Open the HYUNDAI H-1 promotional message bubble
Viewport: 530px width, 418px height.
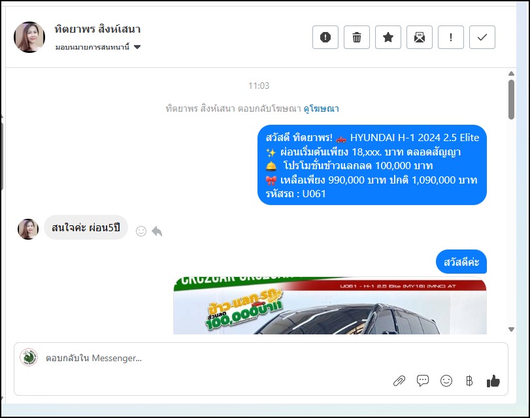(372, 165)
